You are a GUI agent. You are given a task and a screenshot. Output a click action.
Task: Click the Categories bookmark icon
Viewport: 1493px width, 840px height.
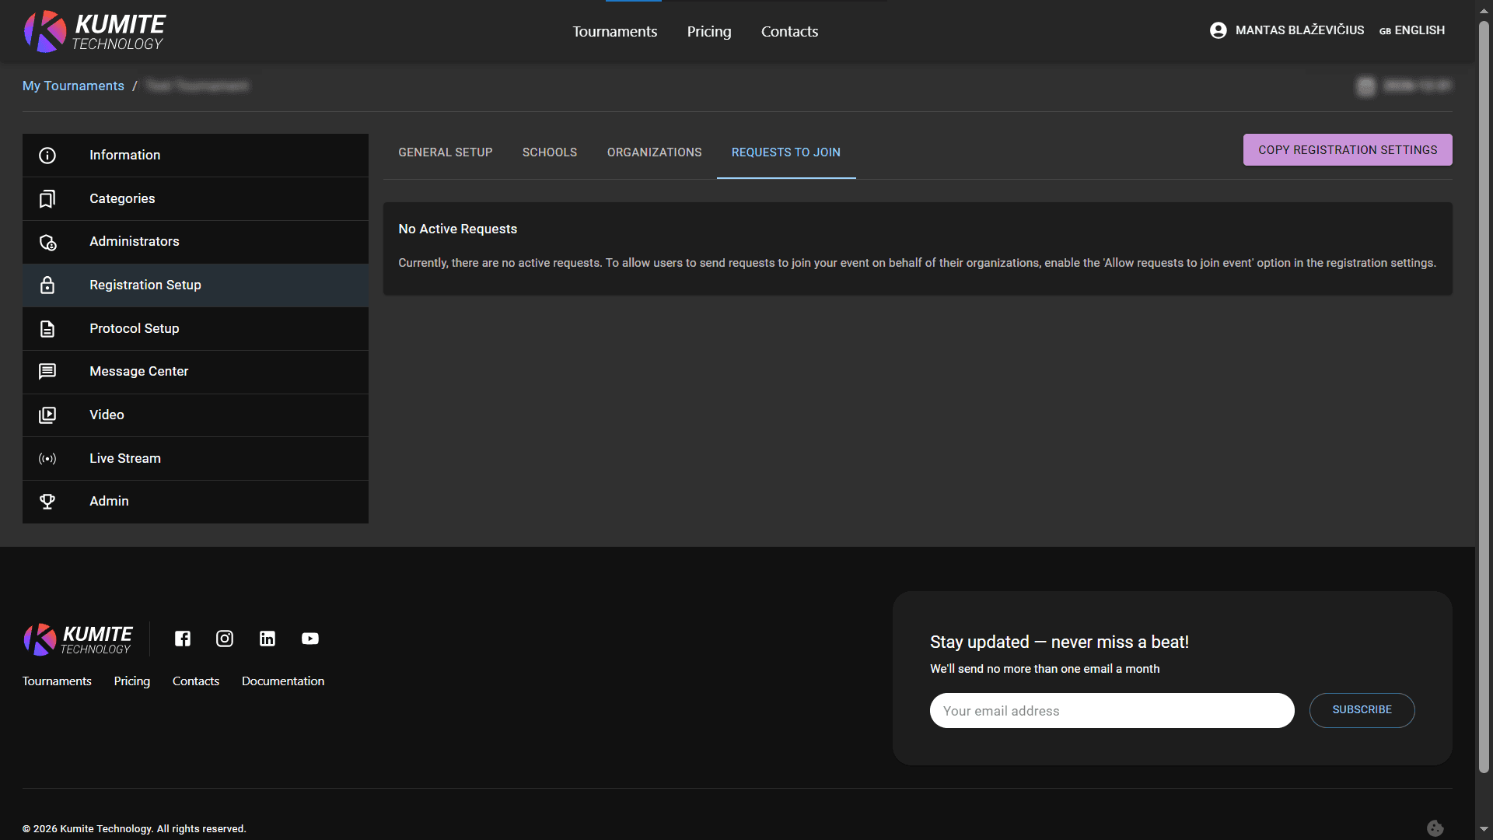[47, 199]
